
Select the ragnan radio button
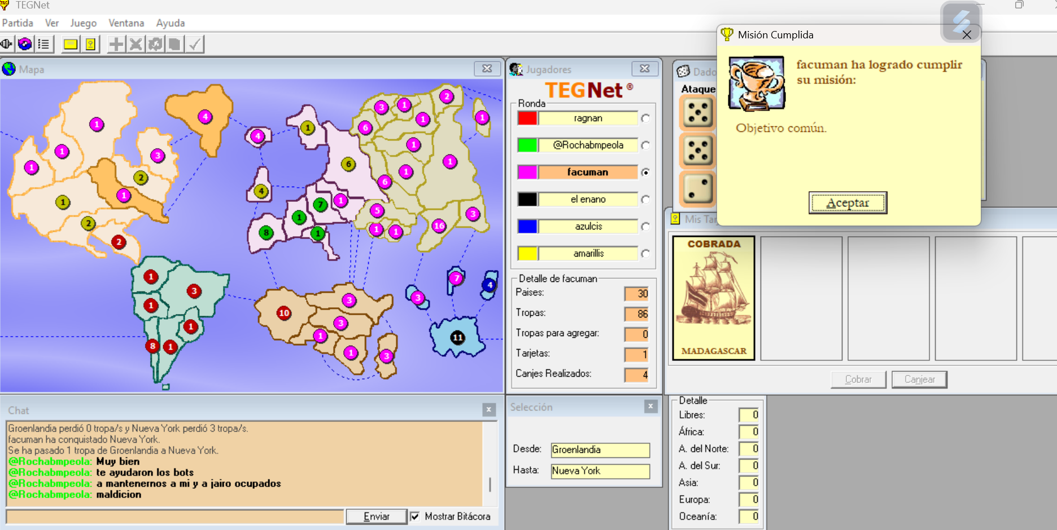pyautogui.click(x=645, y=118)
